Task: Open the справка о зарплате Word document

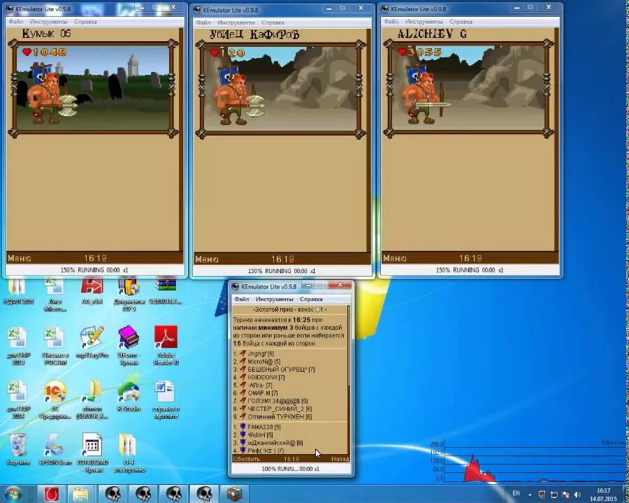Action: [x=166, y=399]
